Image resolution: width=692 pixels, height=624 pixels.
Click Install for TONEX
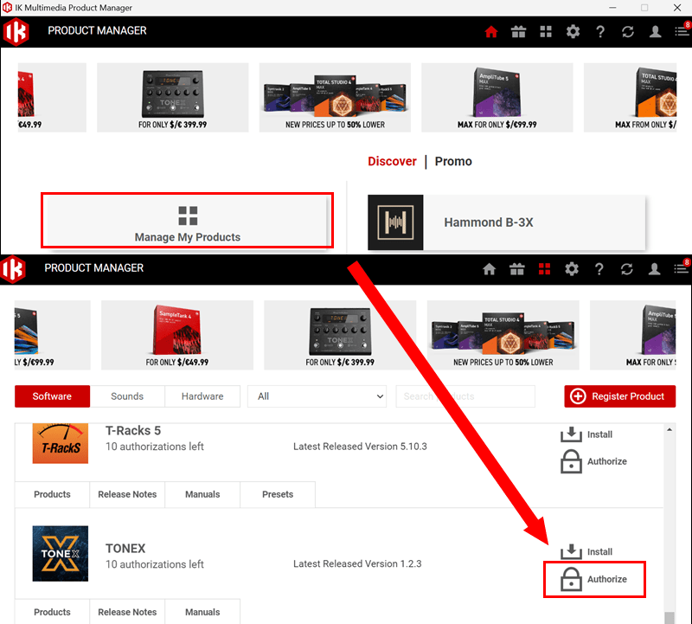click(586, 551)
